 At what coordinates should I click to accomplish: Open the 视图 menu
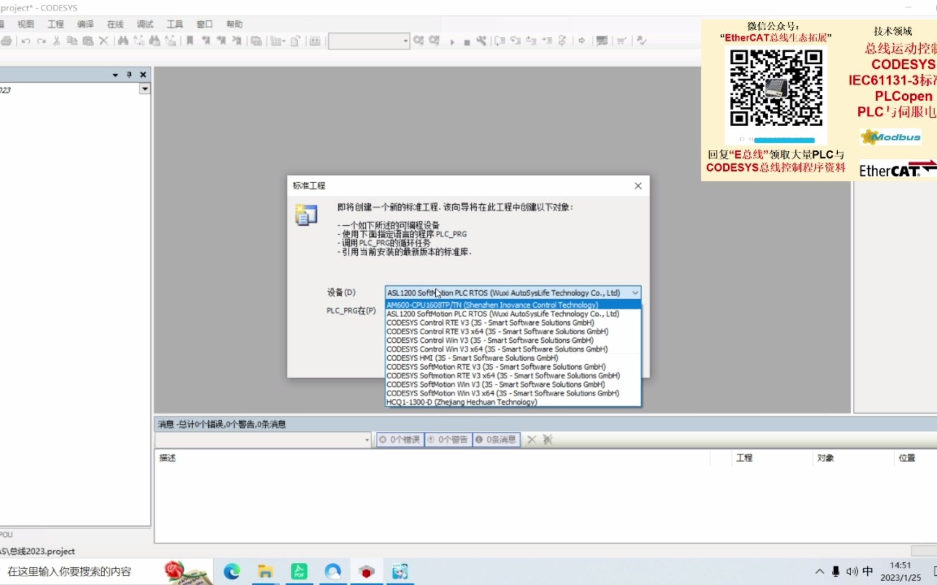coord(25,24)
